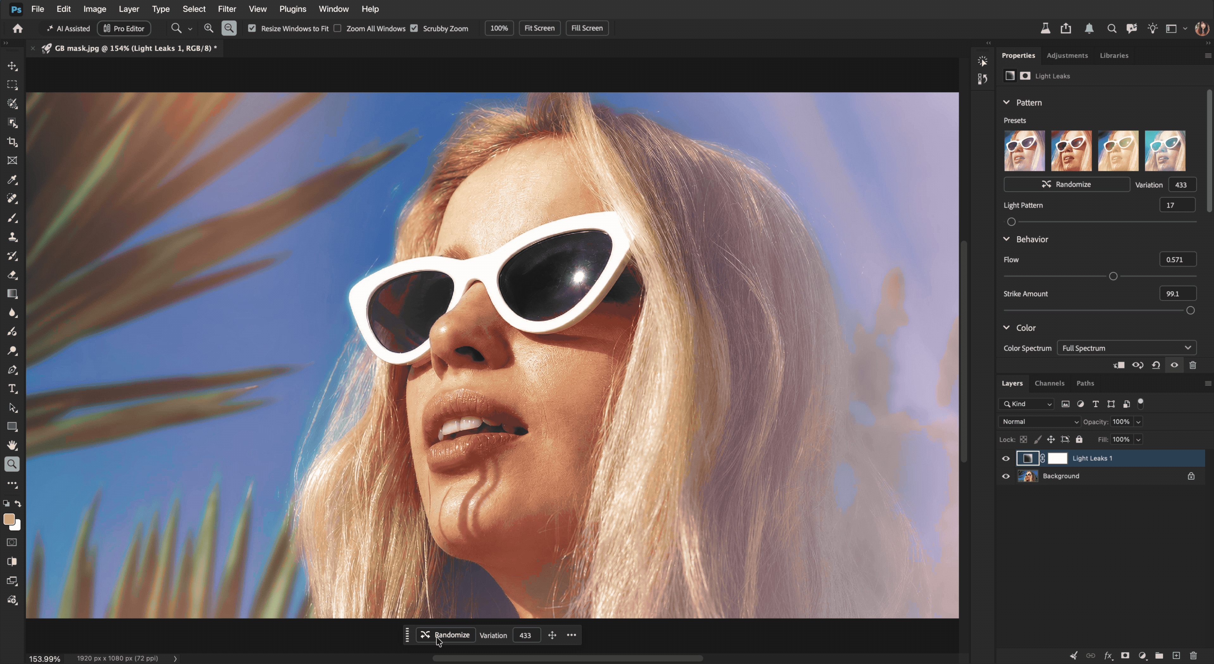Click the Flow slider handle
The width and height of the screenshot is (1214, 664).
[x=1113, y=276]
